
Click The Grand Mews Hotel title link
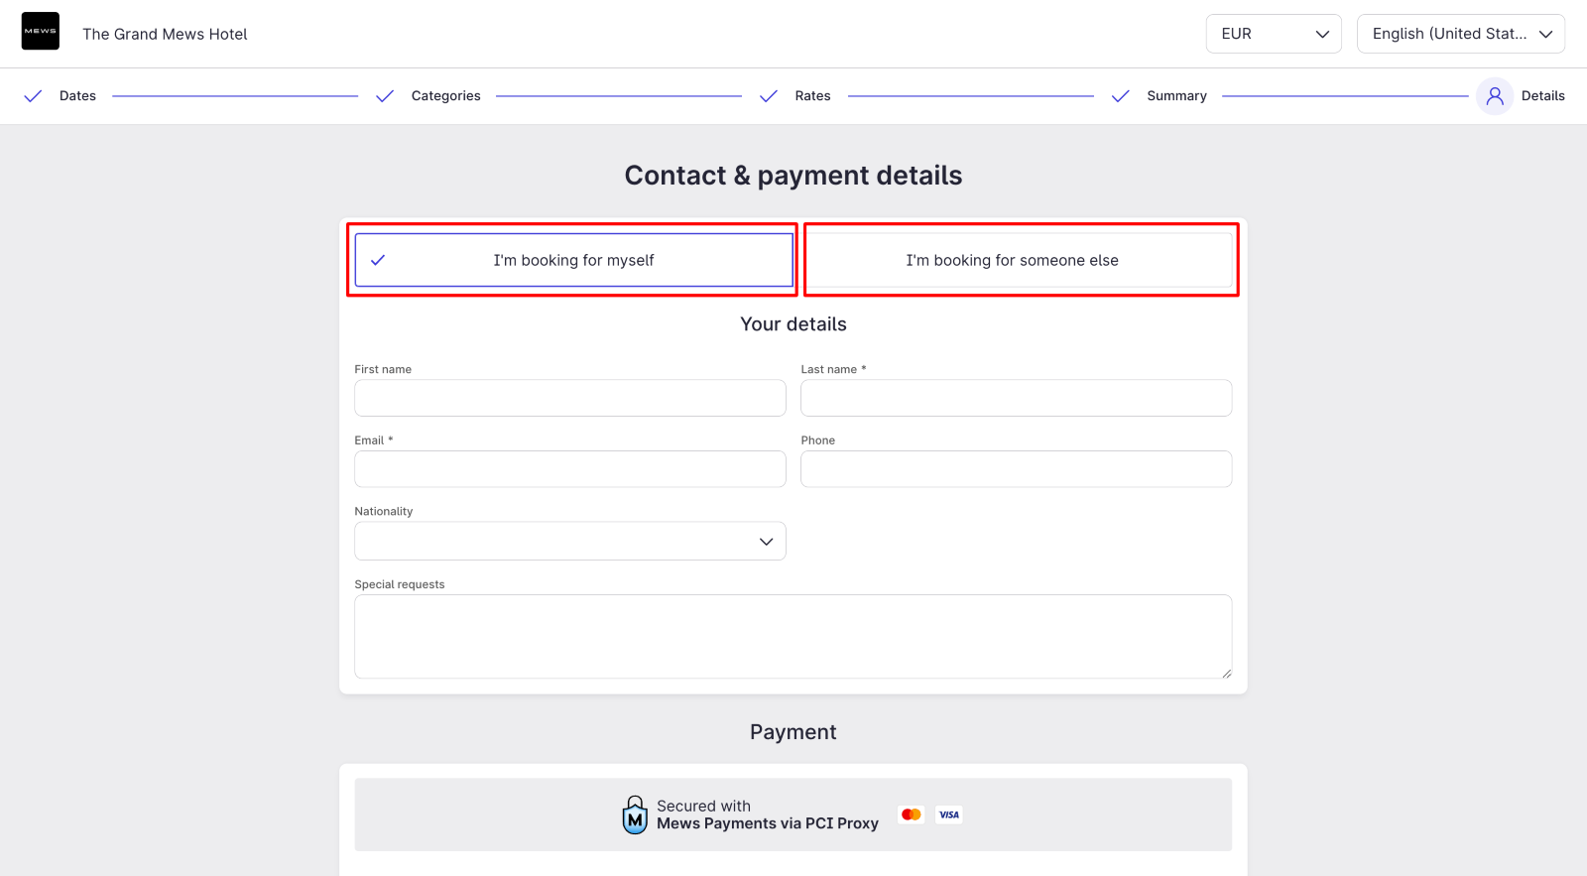point(165,34)
